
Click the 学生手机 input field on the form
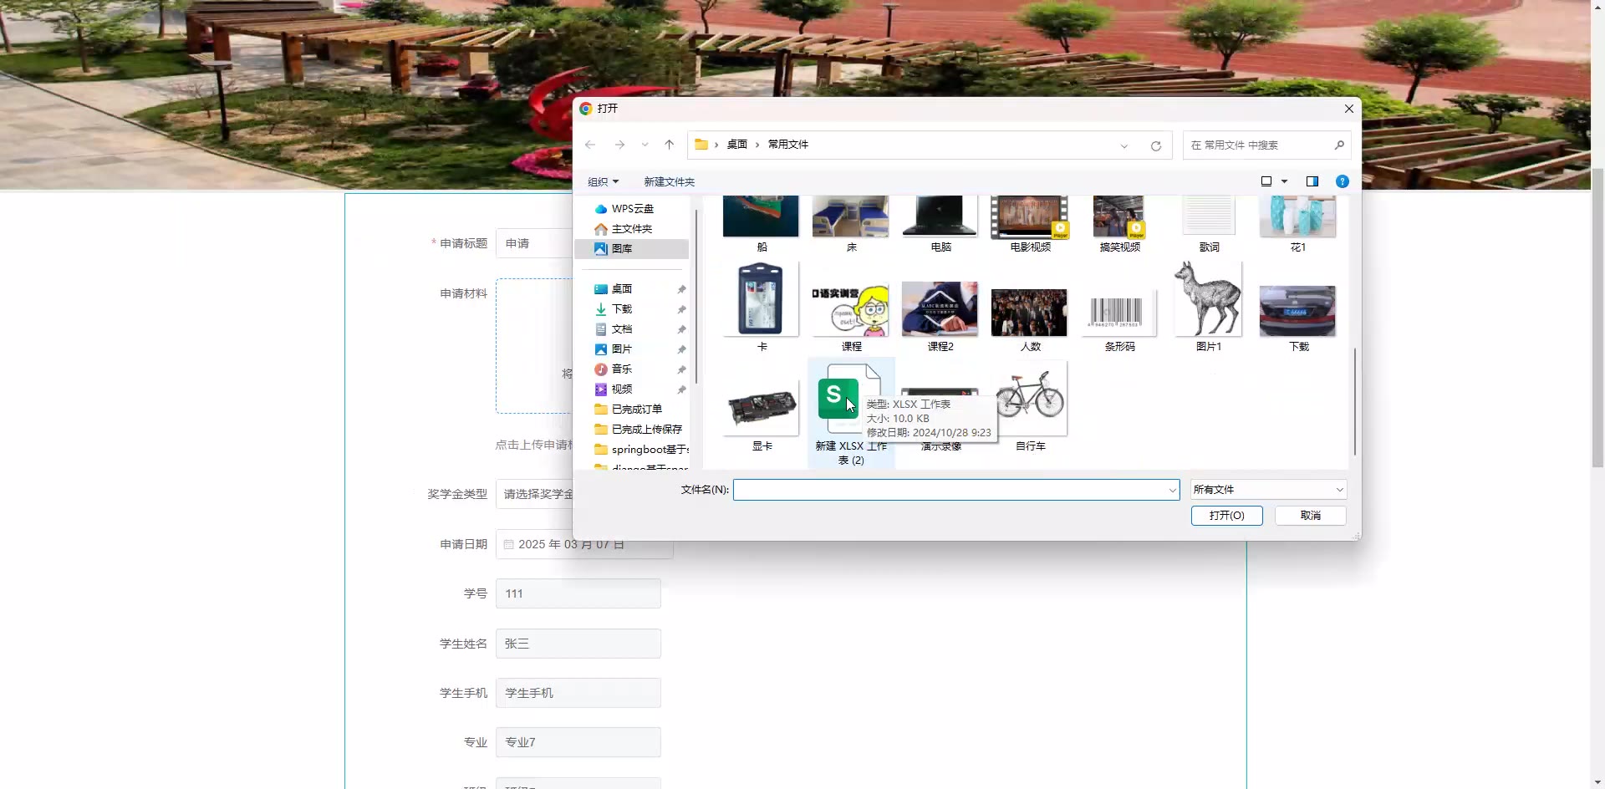point(578,693)
